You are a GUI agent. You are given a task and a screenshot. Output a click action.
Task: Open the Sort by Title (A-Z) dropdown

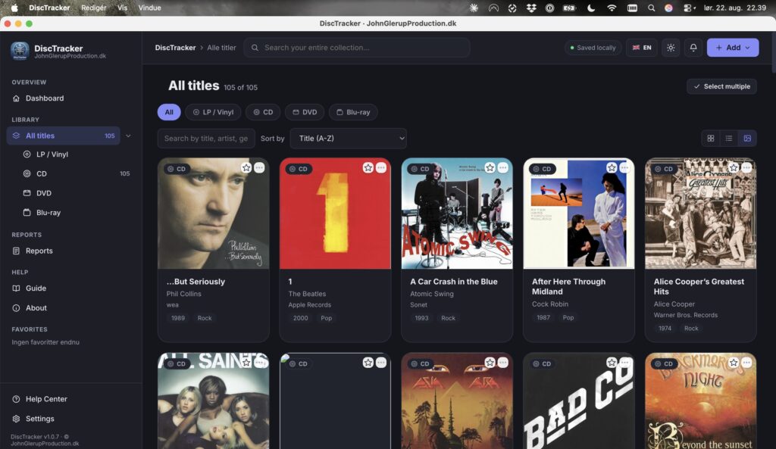[x=349, y=139]
